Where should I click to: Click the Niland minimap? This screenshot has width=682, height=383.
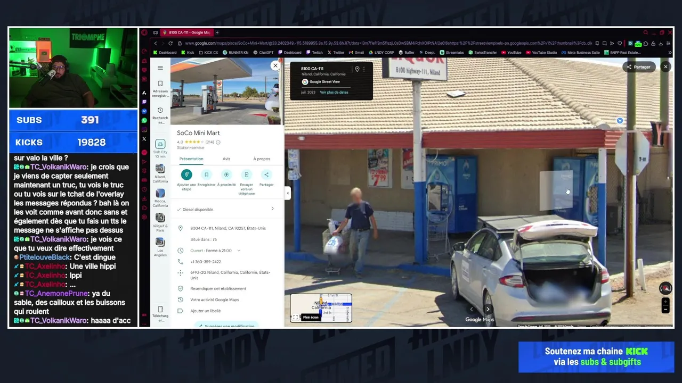pyautogui.click(x=321, y=307)
